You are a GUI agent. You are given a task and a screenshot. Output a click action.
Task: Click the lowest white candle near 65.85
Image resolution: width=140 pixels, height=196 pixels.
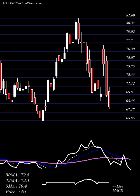[x=43, y=115]
